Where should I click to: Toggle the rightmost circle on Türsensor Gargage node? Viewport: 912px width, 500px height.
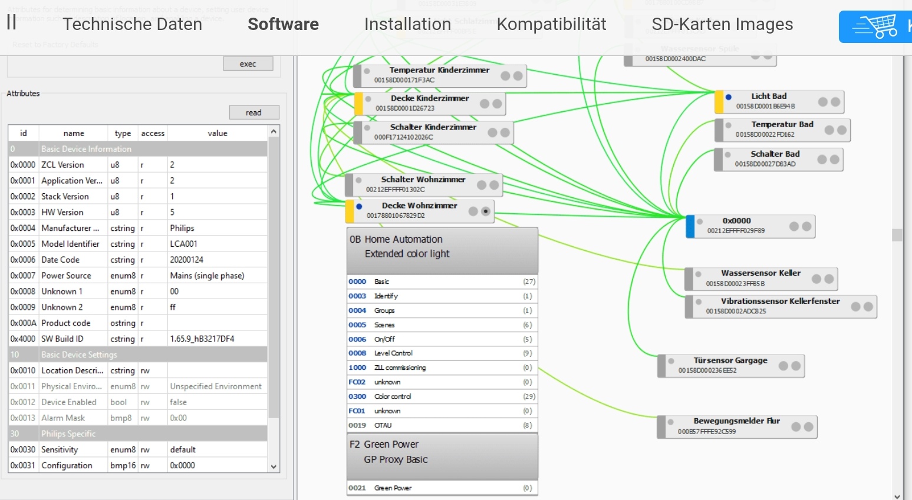pos(796,366)
